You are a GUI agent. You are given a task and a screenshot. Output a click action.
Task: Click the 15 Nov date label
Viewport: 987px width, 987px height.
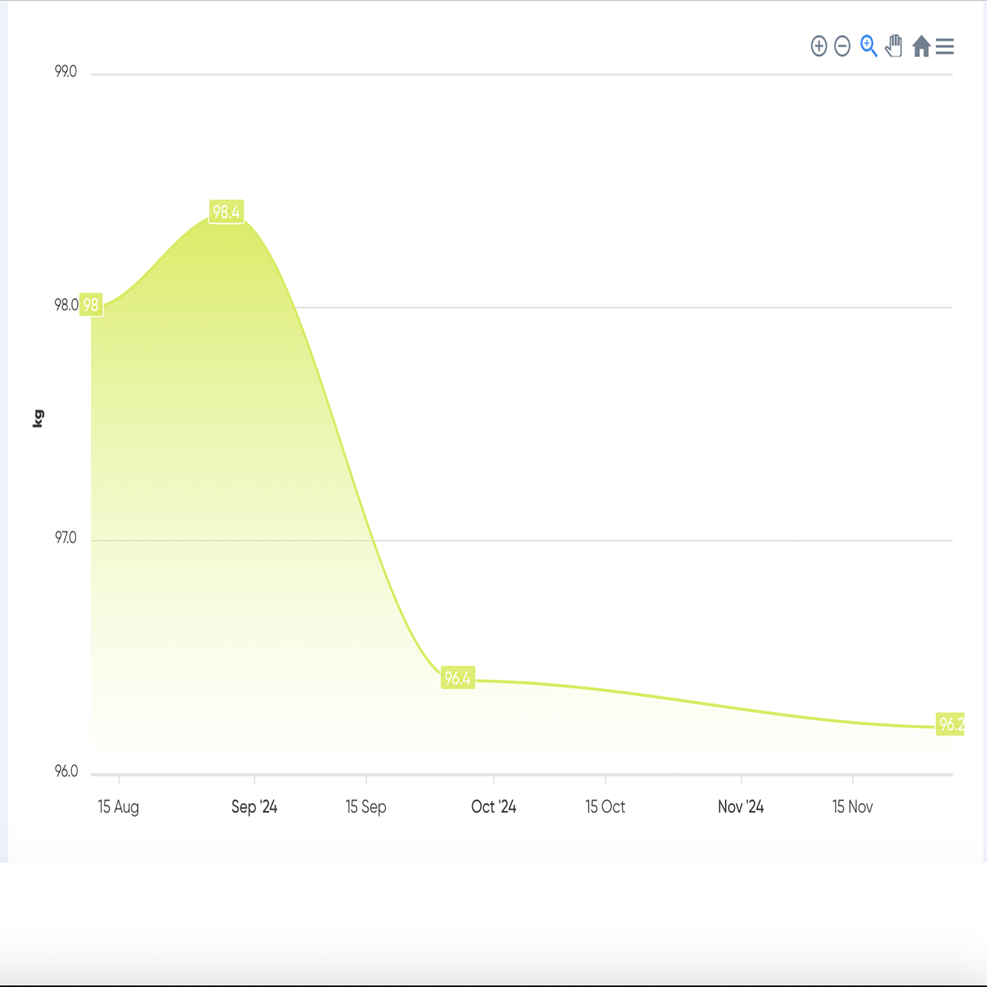852,807
